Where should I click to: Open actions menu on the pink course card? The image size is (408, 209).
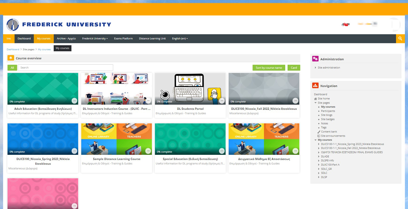tap(75, 206)
